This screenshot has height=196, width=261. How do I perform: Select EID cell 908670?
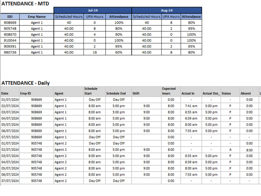(10, 34)
